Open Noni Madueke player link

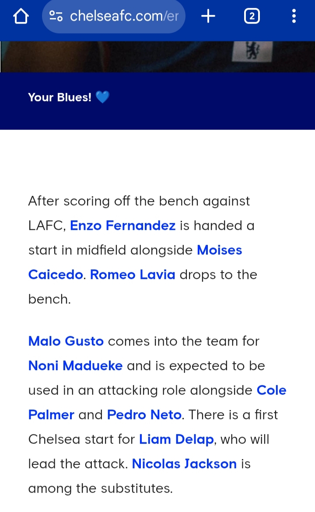pos(76,366)
